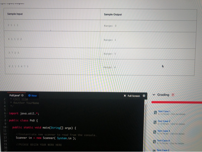The height and width of the screenshot is (152, 202).
Task: Click the Instantiate new scanner comment
Action: tap(56, 135)
